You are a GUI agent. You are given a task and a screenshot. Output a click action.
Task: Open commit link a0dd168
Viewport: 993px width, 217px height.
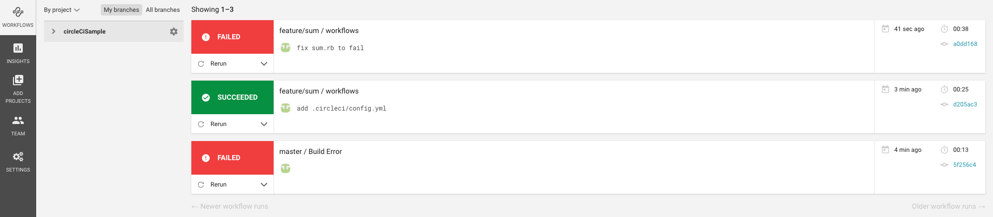pyautogui.click(x=965, y=44)
